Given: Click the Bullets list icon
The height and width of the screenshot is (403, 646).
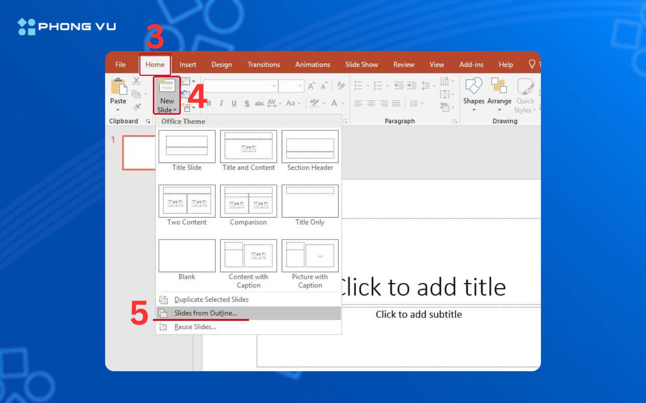Looking at the screenshot, I should [358, 86].
